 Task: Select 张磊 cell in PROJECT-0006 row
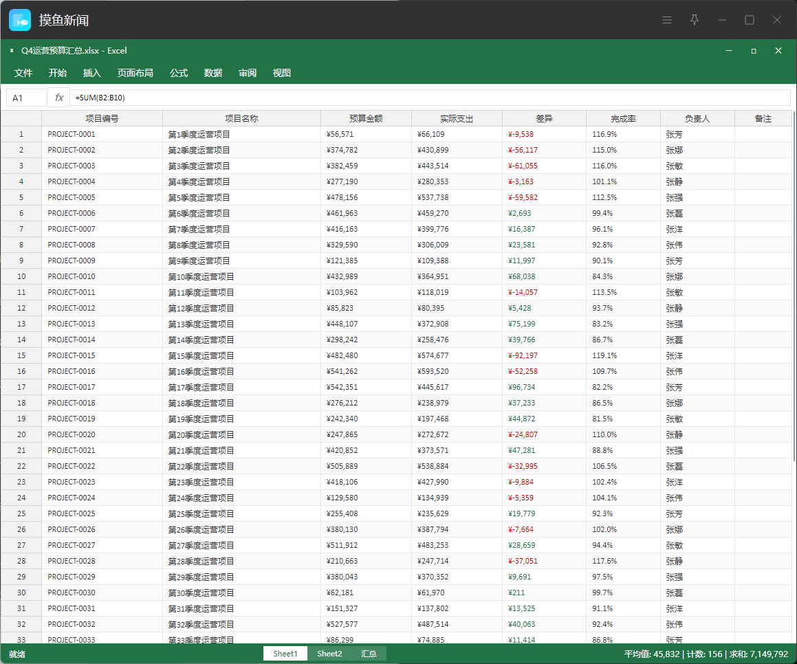pyautogui.click(x=698, y=213)
